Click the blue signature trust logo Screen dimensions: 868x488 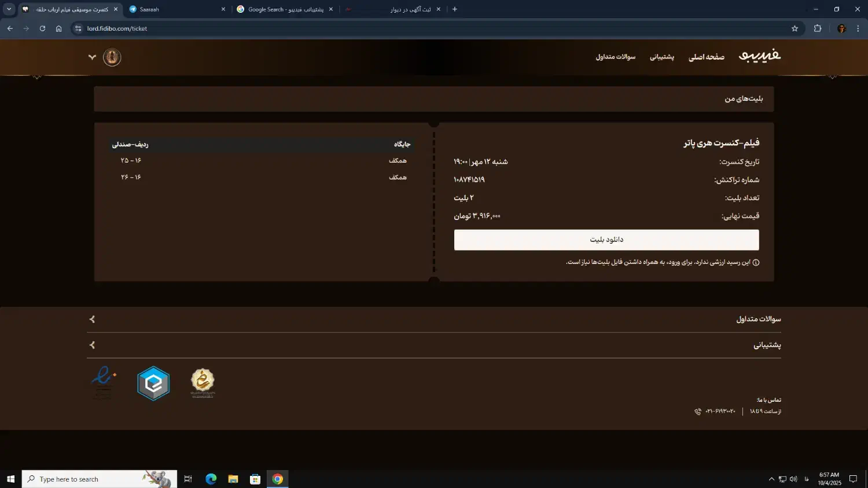coord(104,382)
